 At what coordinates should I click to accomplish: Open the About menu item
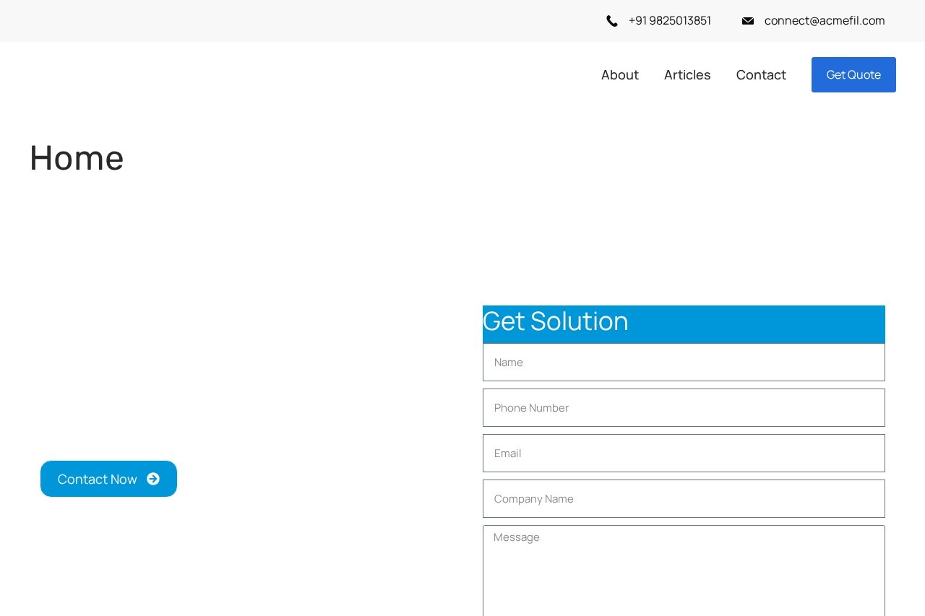(619, 75)
